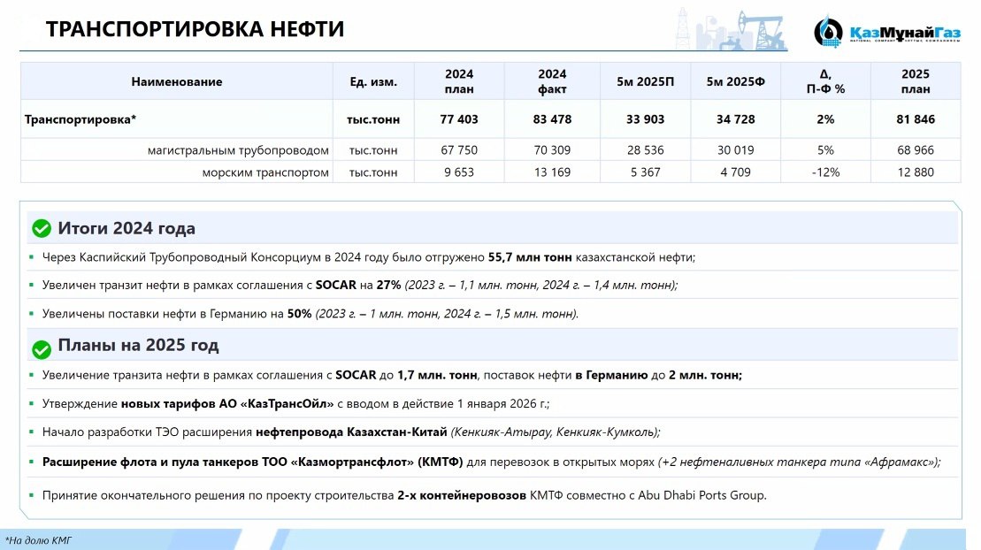981x550 pixels.
Task: Click the green checkmark beside Итоги 2024 года
Action: point(42,228)
